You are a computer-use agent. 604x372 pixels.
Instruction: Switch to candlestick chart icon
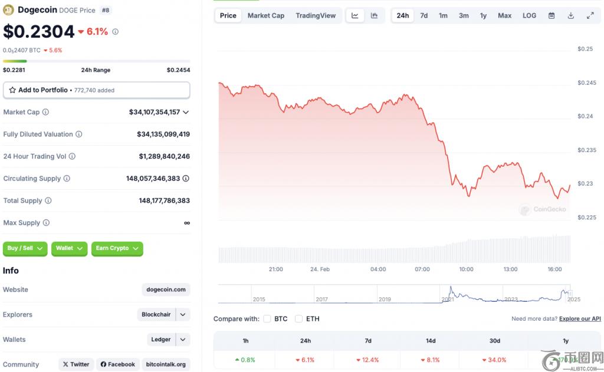pos(374,16)
